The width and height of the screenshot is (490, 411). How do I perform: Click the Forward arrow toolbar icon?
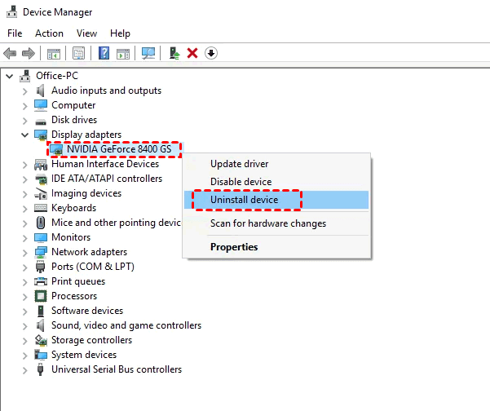tap(29, 53)
